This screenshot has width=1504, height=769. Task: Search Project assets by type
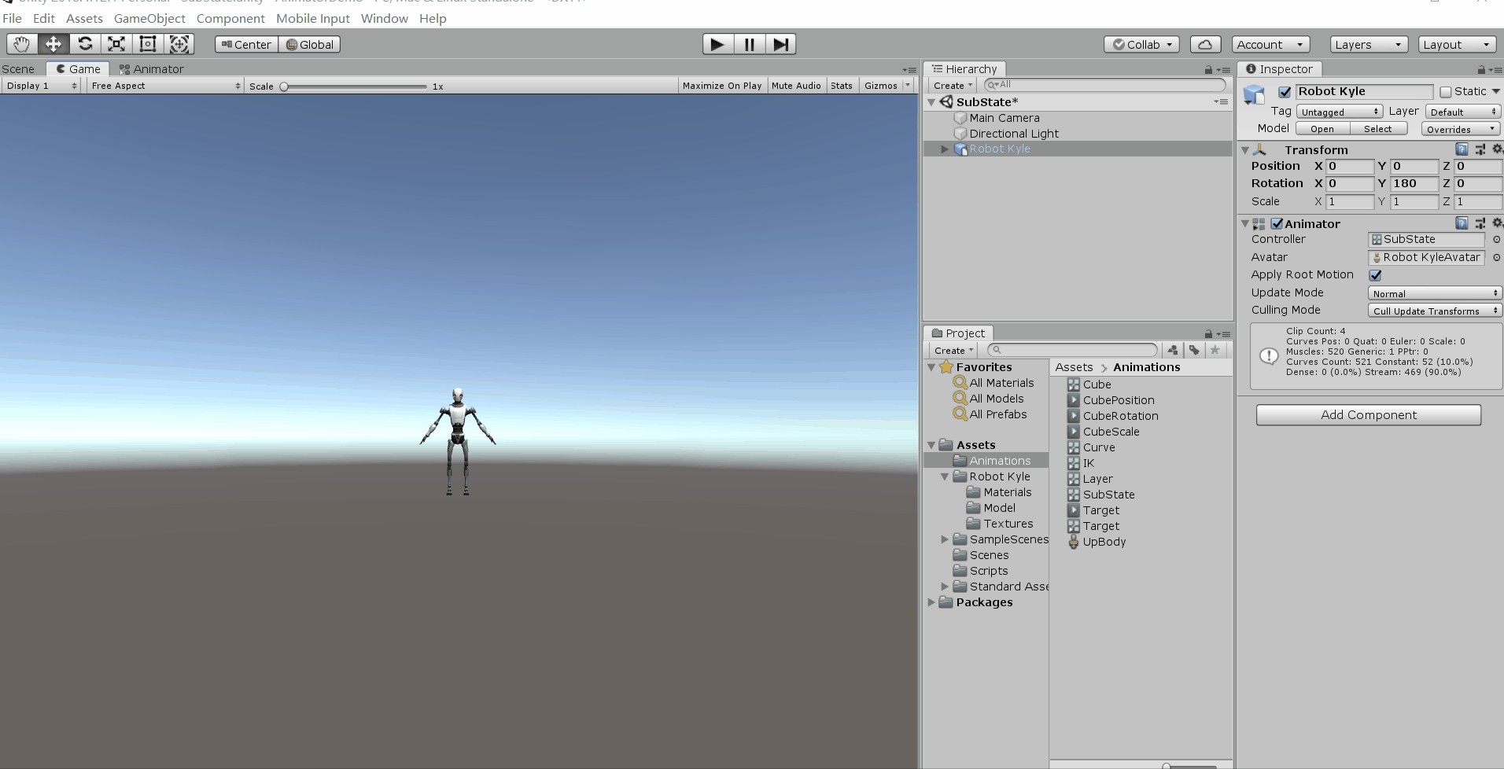[1173, 350]
